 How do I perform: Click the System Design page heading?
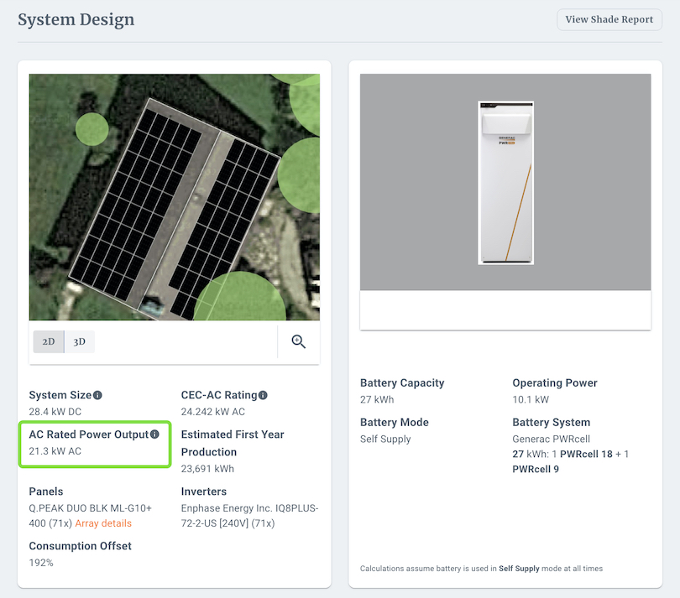click(x=76, y=19)
